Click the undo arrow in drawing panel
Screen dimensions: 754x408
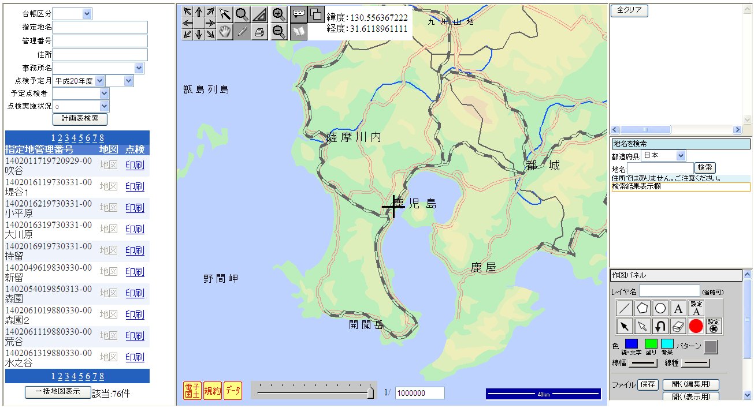(660, 327)
